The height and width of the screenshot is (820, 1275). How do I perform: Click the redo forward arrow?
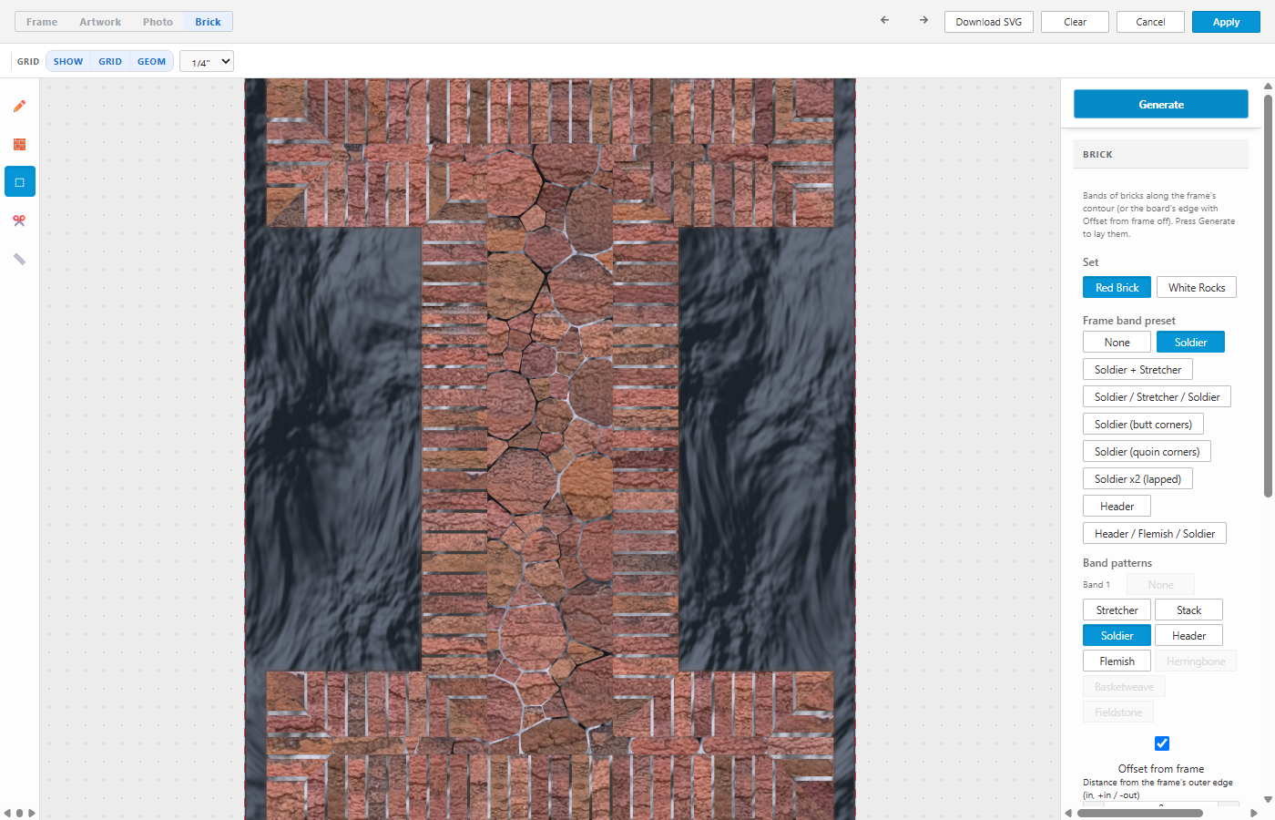click(x=923, y=20)
